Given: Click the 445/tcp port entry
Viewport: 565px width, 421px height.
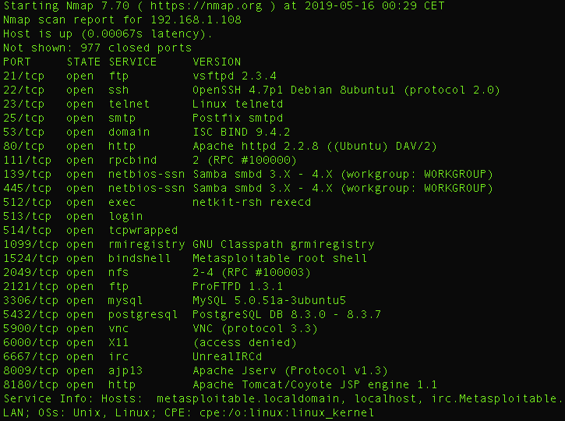Looking at the screenshot, I should pos(27,189).
